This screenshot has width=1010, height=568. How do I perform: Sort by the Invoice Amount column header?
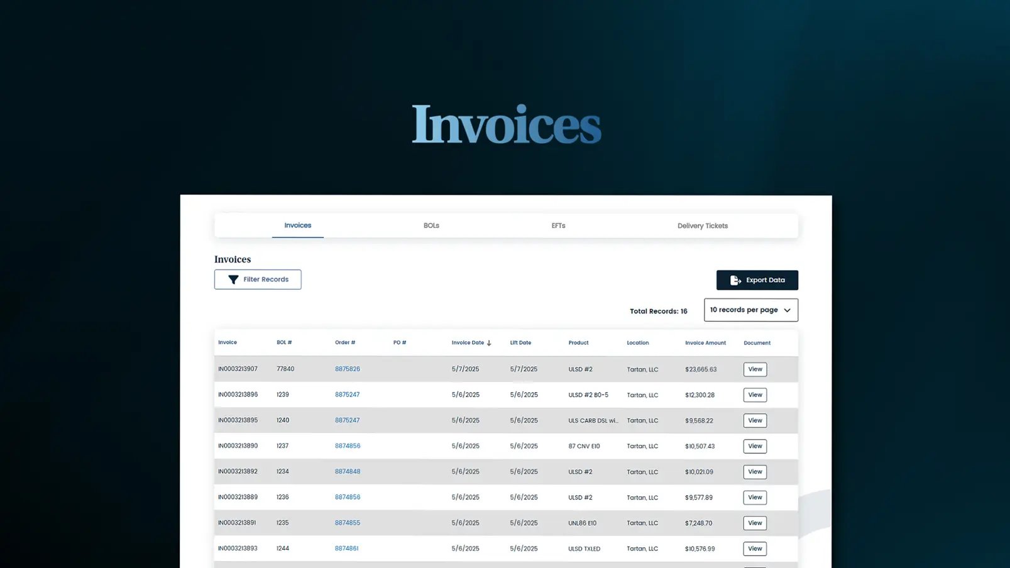pos(705,342)
